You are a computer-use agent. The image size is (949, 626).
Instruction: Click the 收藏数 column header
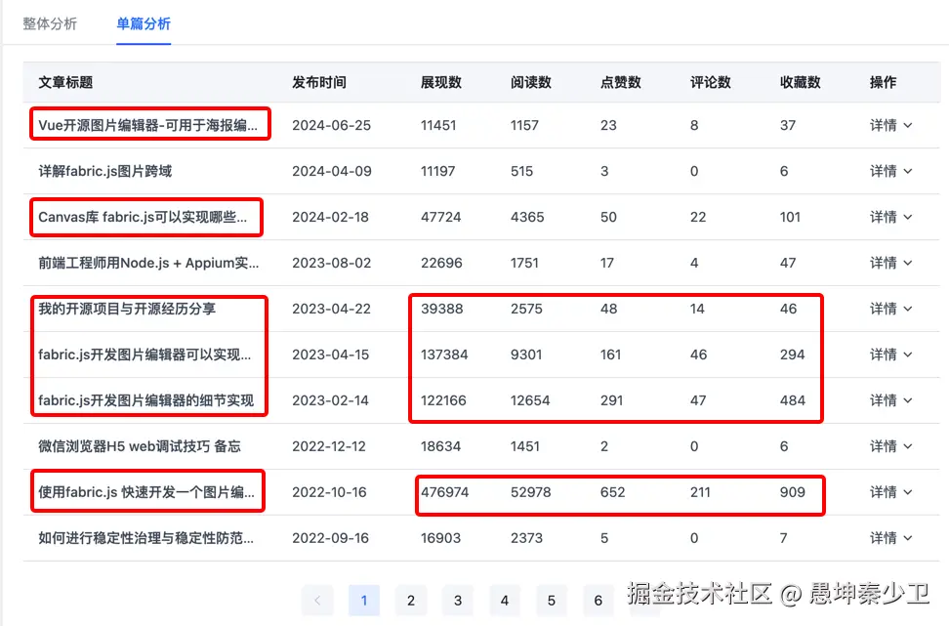(801, 82)
